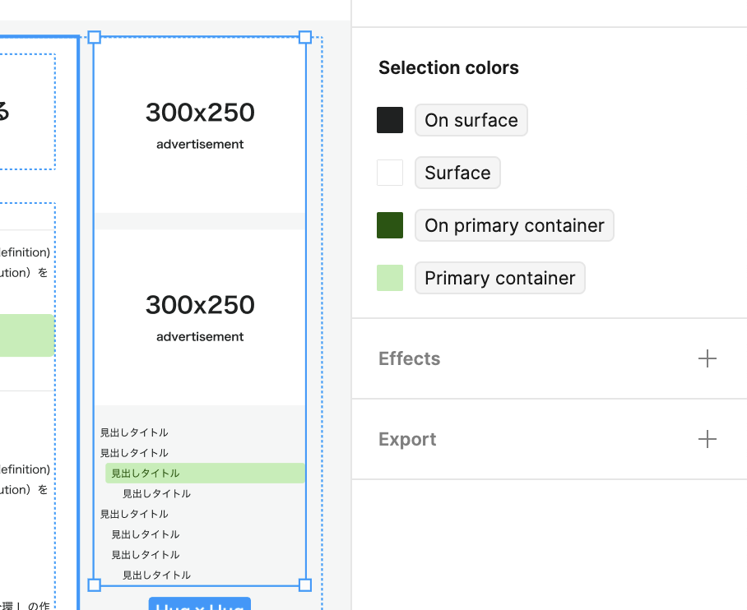Viewport: 747px width, 610px height.
Task: Open the On surface style label
Action: 471,120
